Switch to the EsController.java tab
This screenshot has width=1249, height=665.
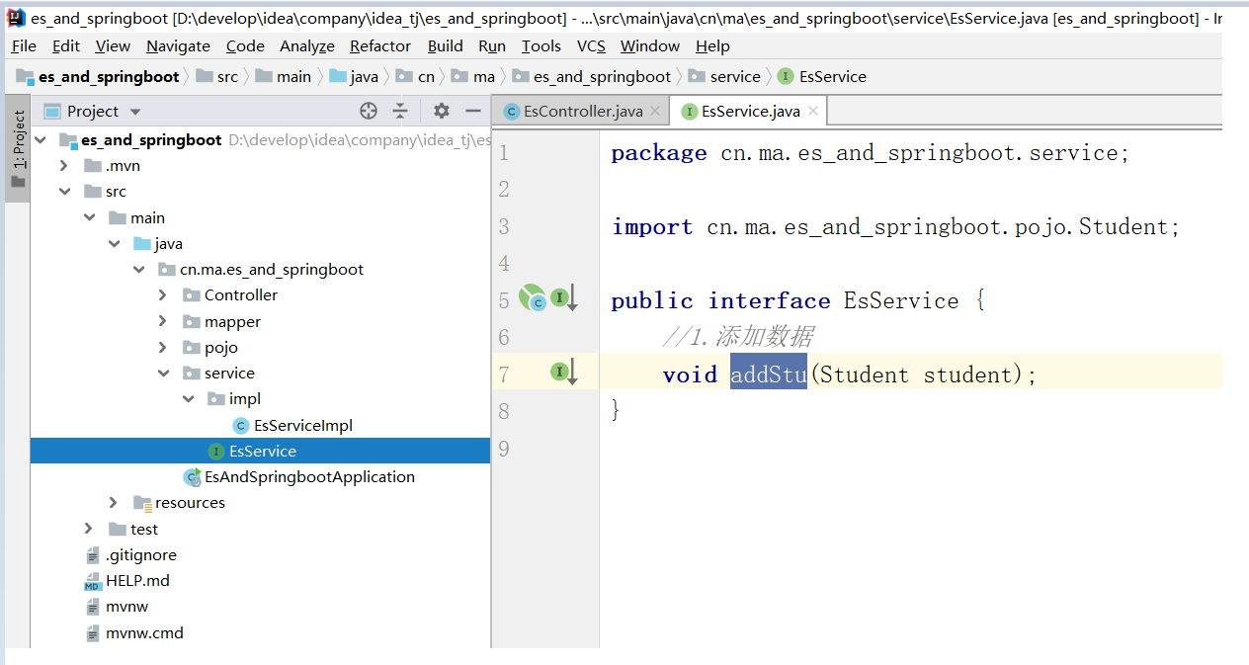[x=582, y=111]
